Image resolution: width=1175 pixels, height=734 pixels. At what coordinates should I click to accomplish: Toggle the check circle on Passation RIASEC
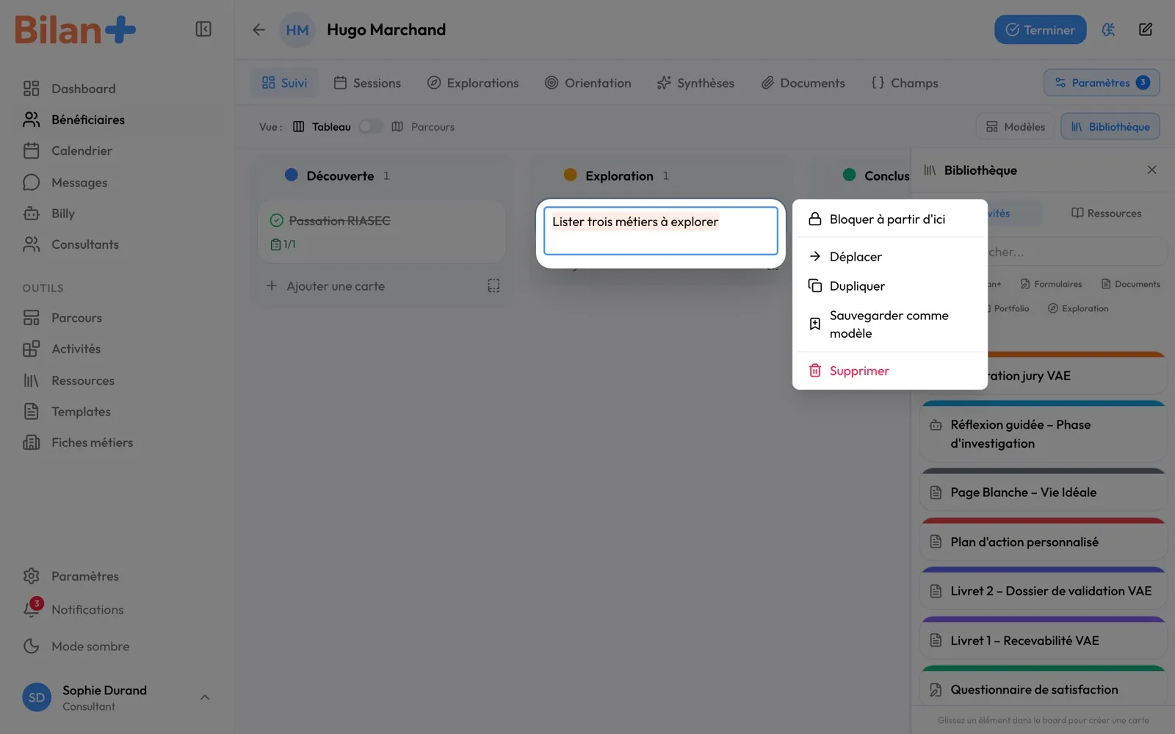pos(277,220)
